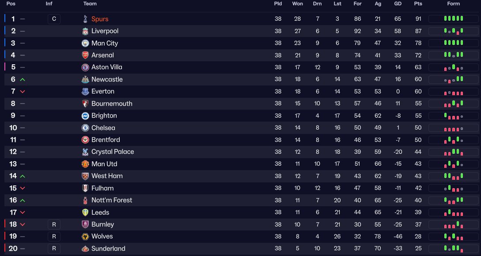Sort by the Won column header
481x256 pixels.
[298, 4]
